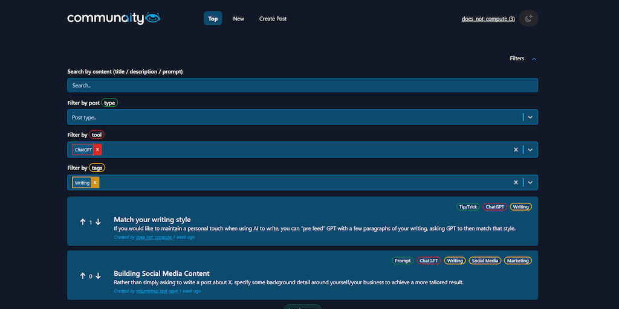Open Match your writing style post
The height and width of the screenshot is (309, 619).
152,220
